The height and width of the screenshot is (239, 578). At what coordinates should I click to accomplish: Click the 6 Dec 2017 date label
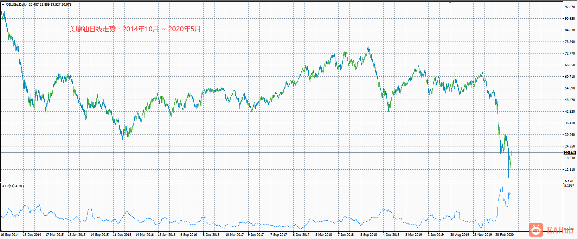(x=301, y=234)
